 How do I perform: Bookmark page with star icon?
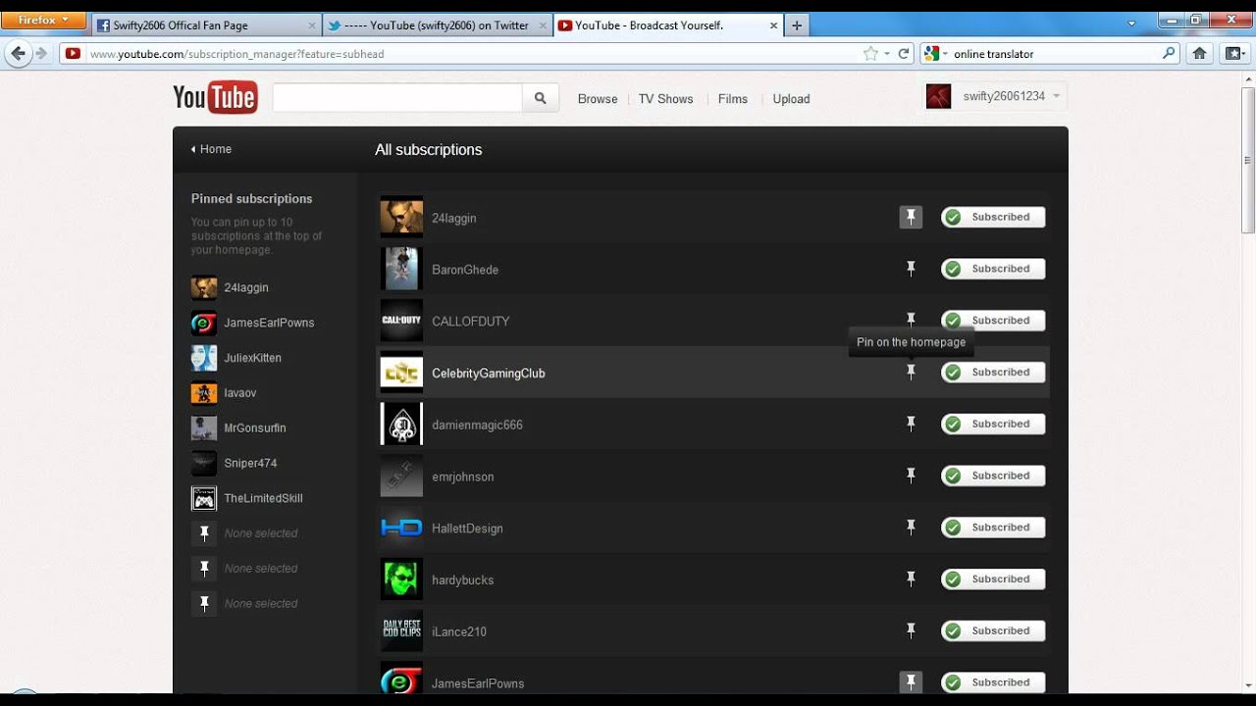869,54
